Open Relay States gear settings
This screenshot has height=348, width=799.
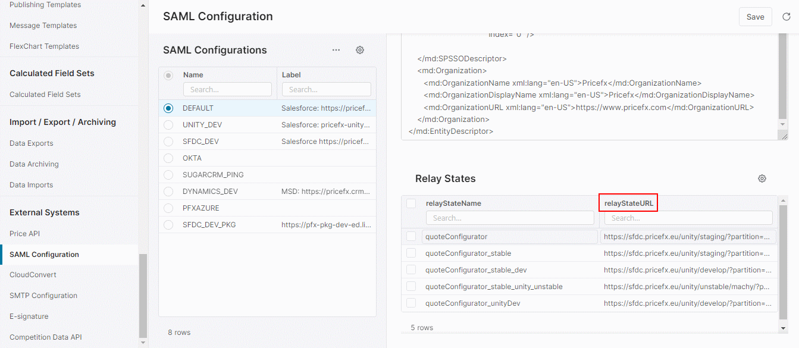pos(762,178)
